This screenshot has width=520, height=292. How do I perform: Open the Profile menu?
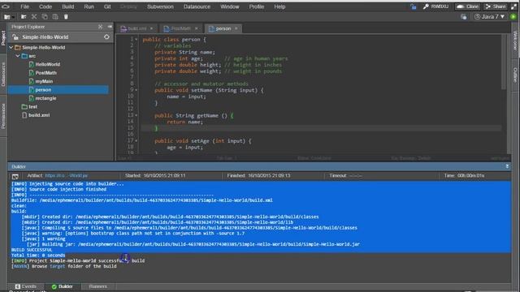pos(257,6)
